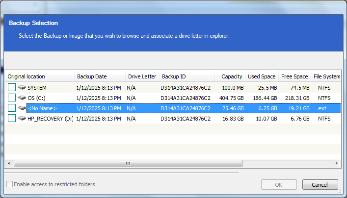Image resolution: width=347 pixels, height=198 pixels.
Task: Enable access to restricted folders
Action: [10, 184]
